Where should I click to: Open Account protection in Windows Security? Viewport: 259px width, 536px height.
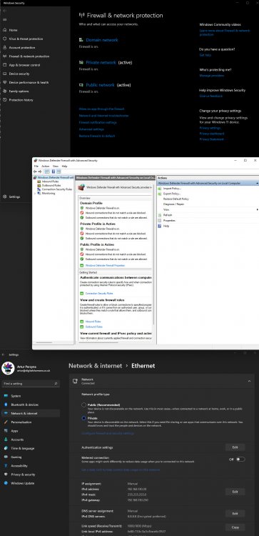tap(22, 47)
